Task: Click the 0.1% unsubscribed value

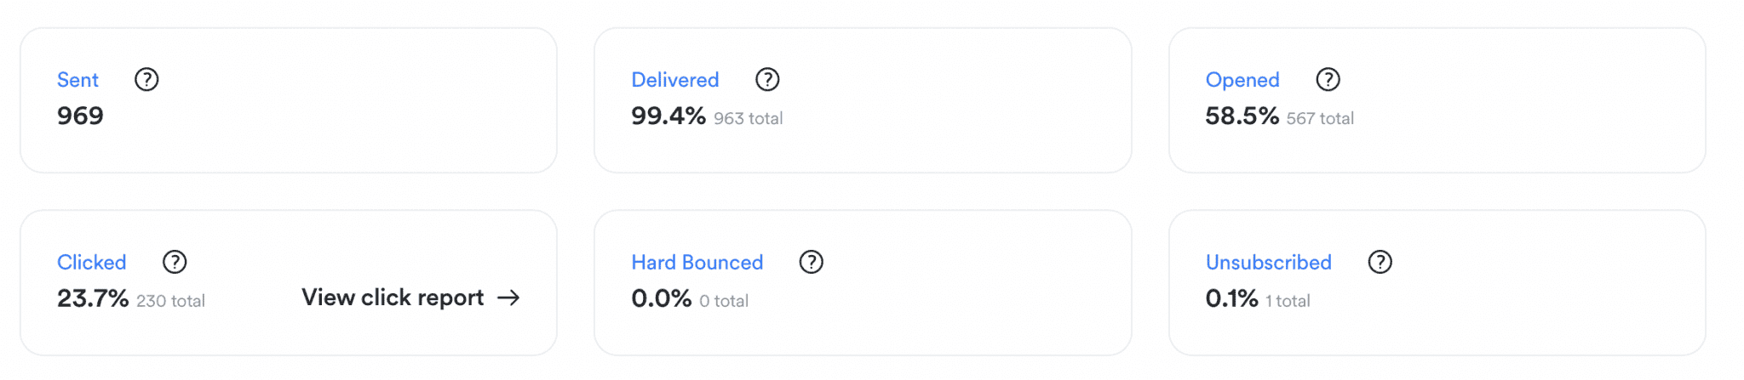Action: click(x=1231, y=298)
